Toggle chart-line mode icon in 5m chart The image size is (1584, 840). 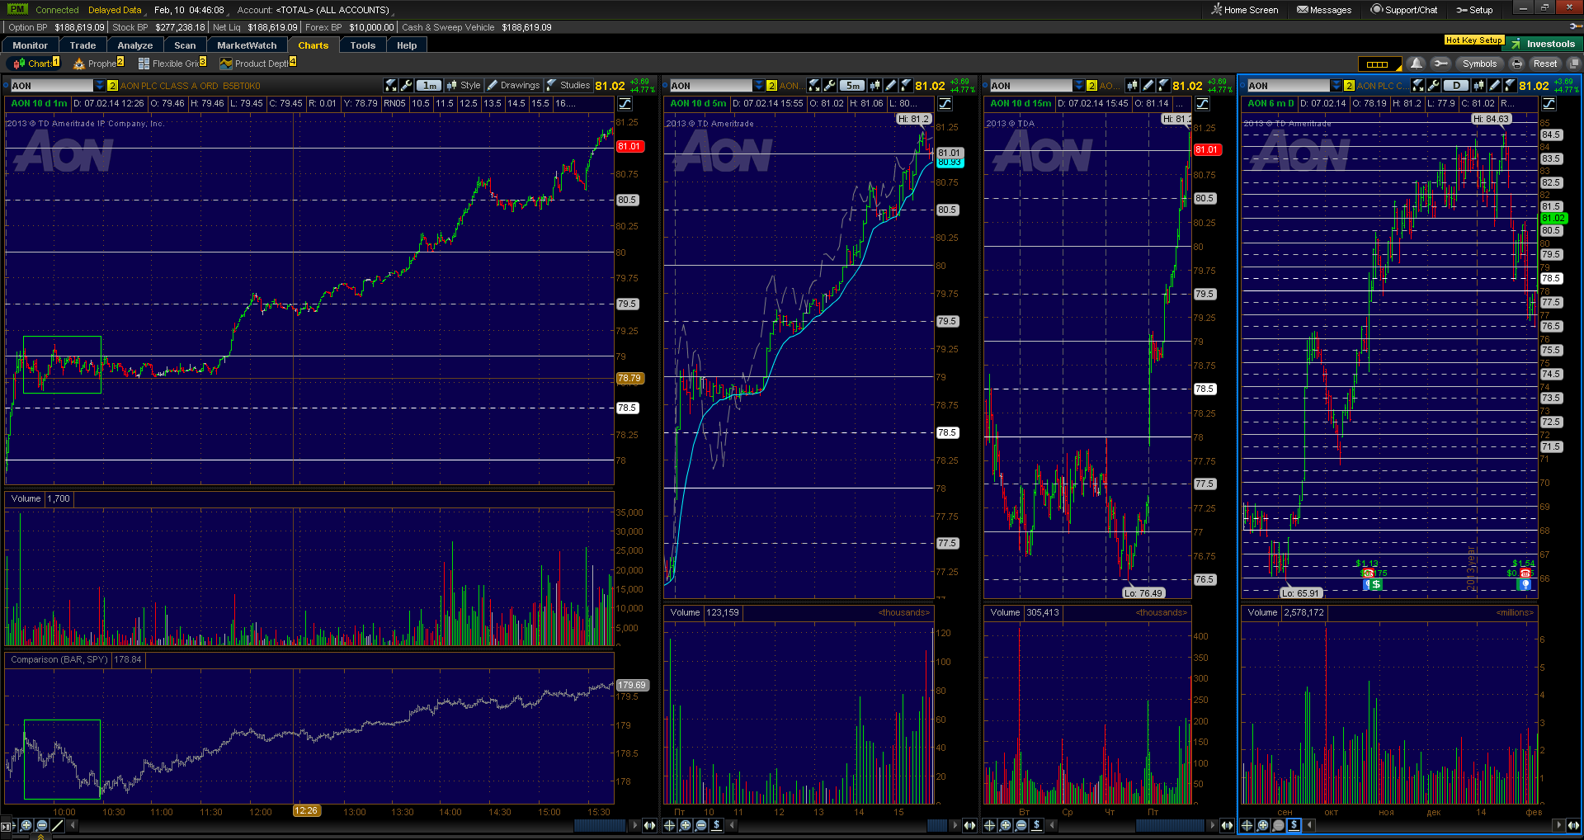click(945, 104)
